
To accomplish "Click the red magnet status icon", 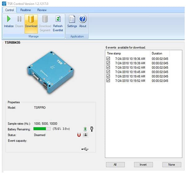I will (79, 135).
